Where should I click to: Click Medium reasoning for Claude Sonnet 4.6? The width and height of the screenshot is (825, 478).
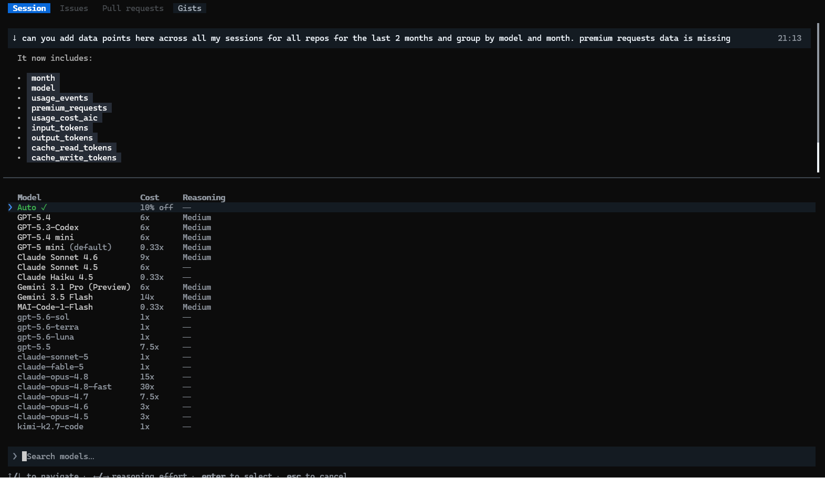[x=197, y=257]
